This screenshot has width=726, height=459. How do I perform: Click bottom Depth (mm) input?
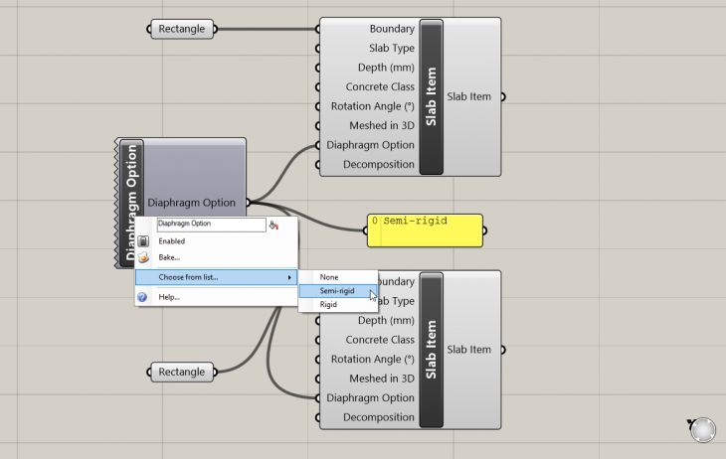386,320
